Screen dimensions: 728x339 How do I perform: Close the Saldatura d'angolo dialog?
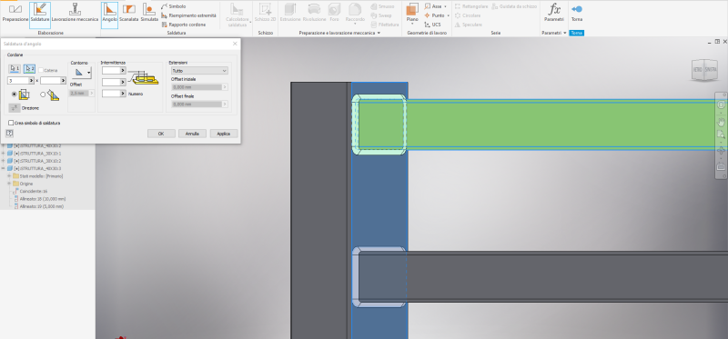(235, 43)
